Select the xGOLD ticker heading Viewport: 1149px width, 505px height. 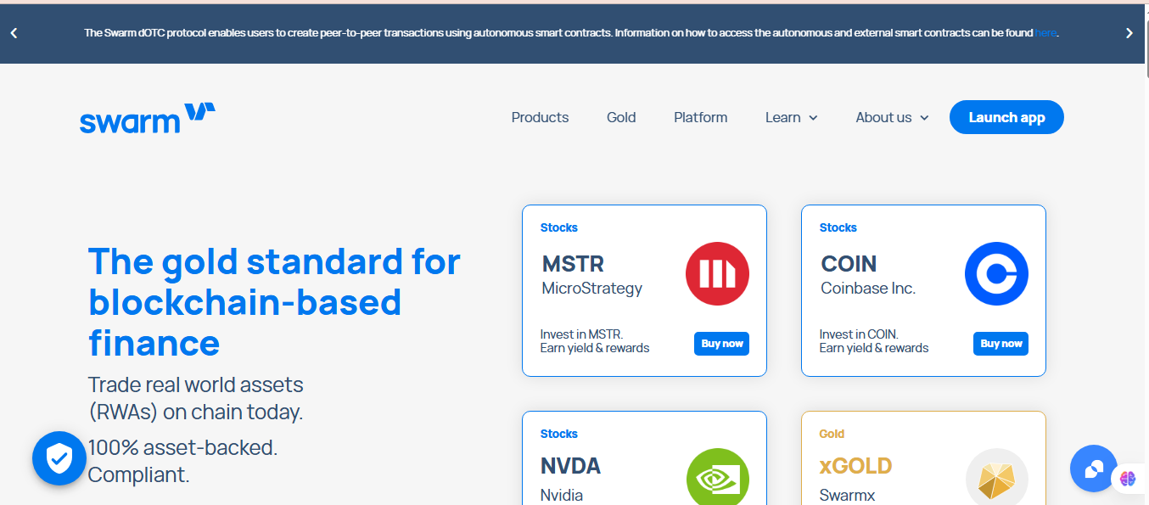[855, 466]
